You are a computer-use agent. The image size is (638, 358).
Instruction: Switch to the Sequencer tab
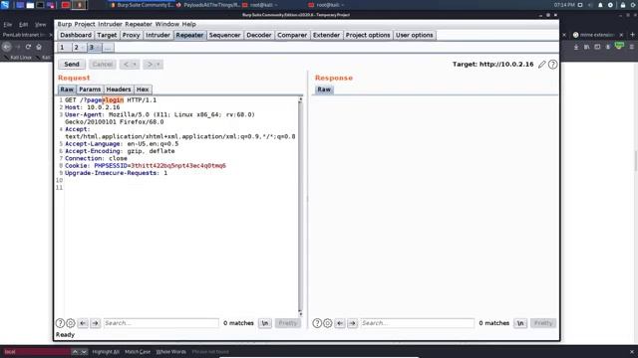(x=224, y=36)
